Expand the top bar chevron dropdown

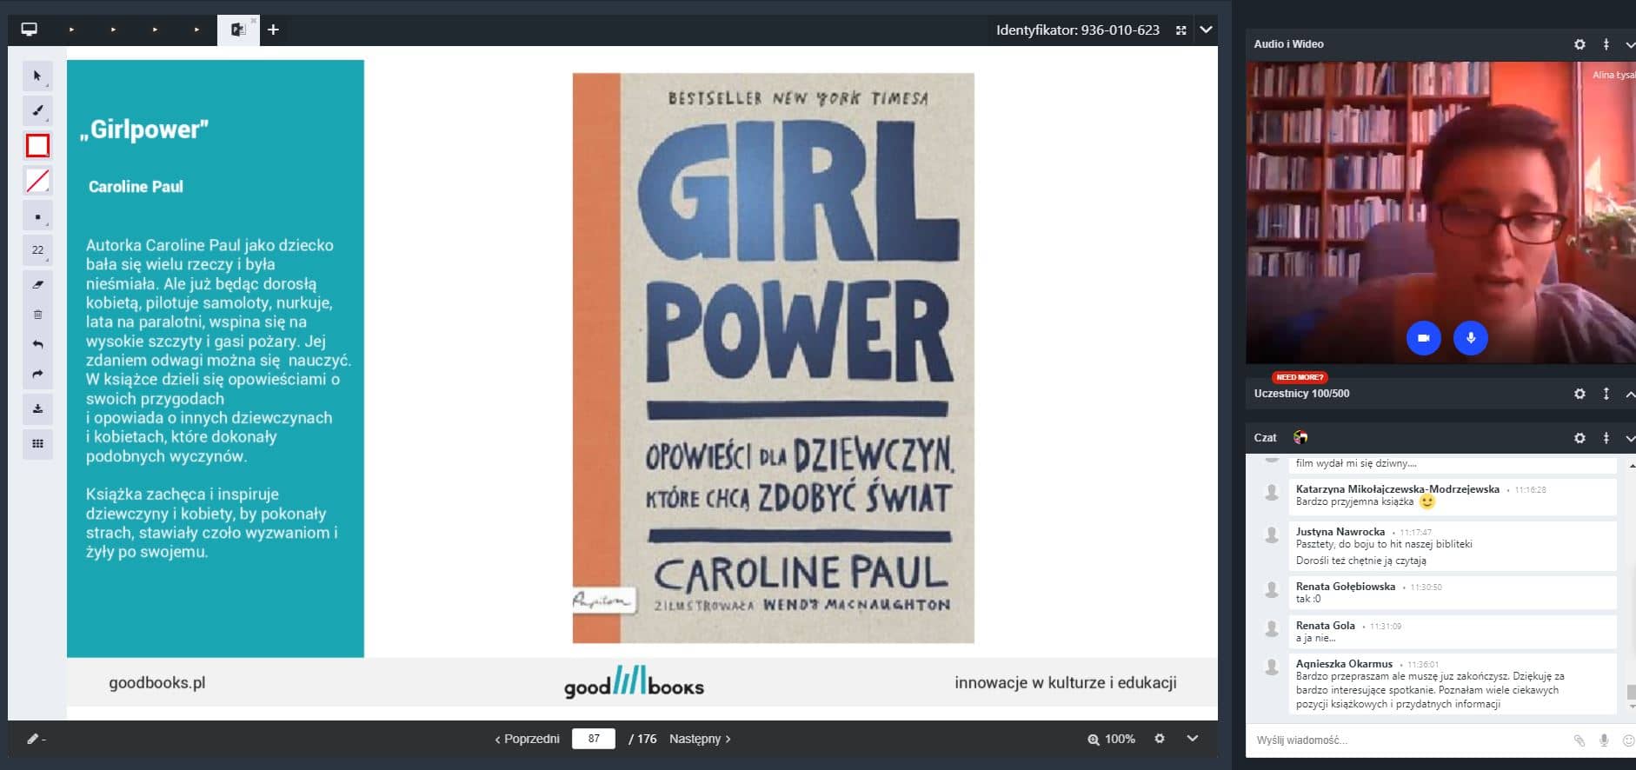tap(1206, 30)
